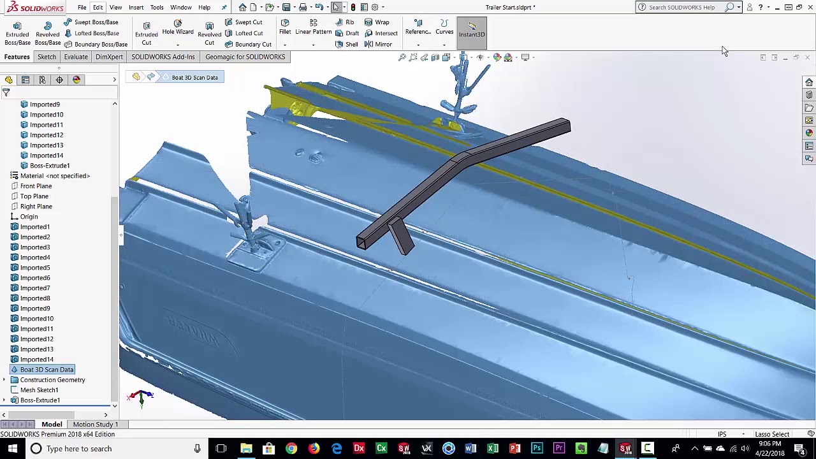Click Zoom to Fit in view toolbar
Viewport: 816px width, 459px height.
tap(402, 57)
